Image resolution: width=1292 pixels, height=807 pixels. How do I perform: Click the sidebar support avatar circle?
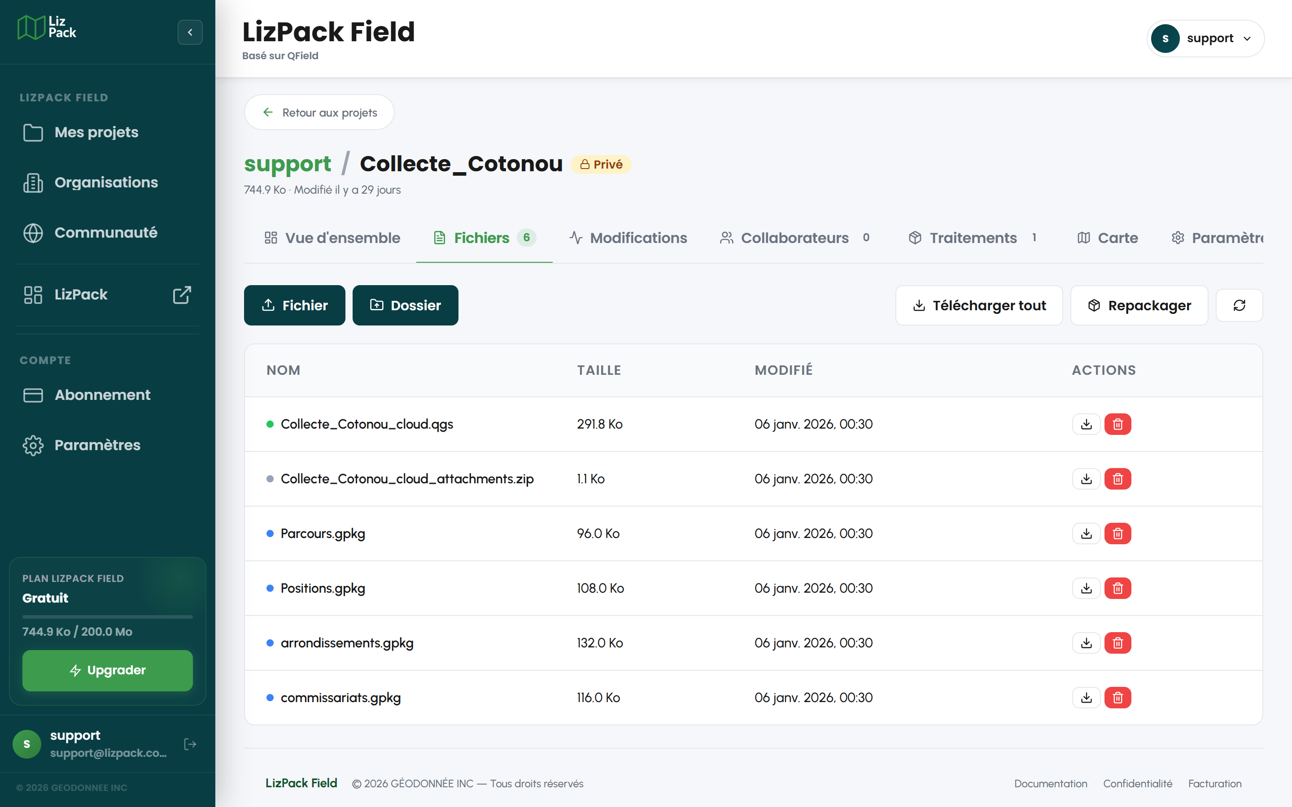(x=27, y=744)
